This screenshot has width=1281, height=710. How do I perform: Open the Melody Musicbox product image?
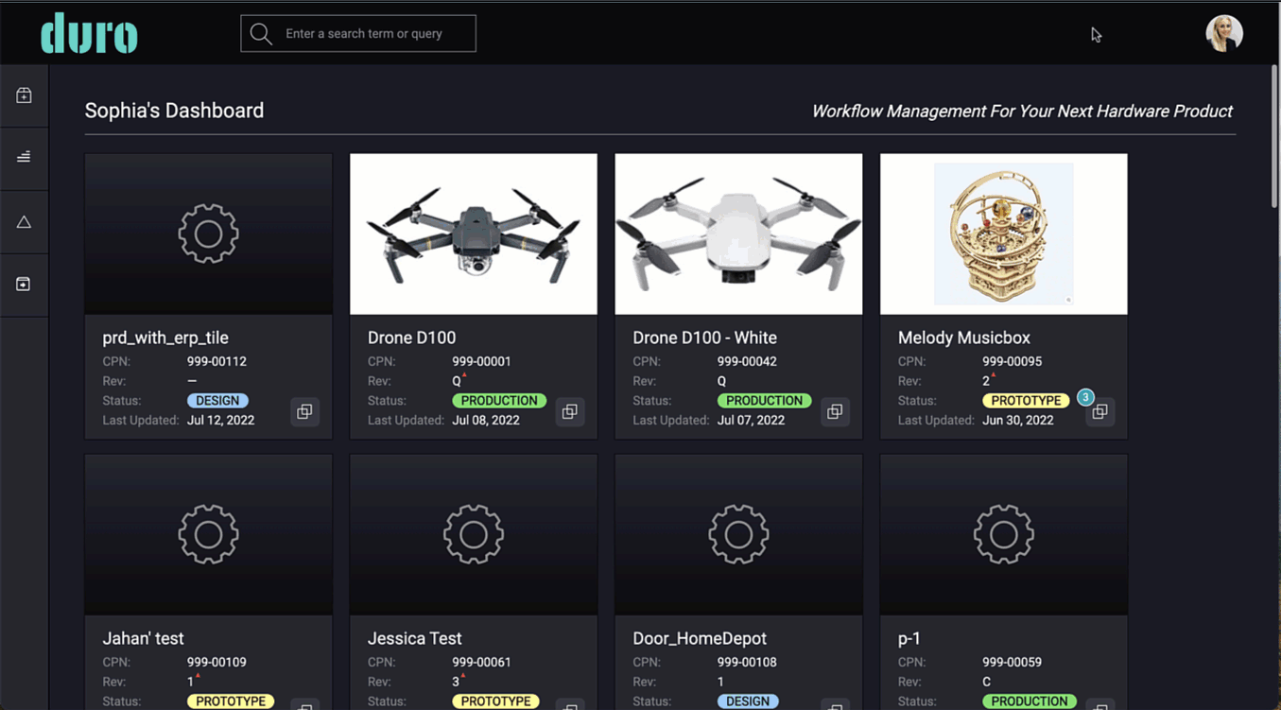point(1004,234)
